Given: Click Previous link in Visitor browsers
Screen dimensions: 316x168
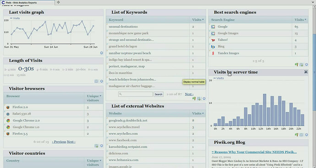Looking at the screenshot, I should click(x=59, y=141).
